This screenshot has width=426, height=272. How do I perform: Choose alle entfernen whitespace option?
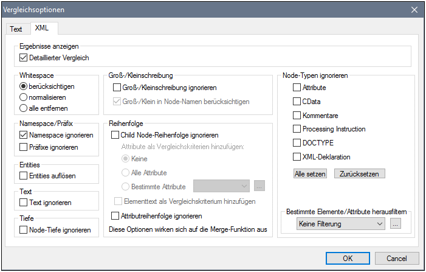(x=24, y=108)
